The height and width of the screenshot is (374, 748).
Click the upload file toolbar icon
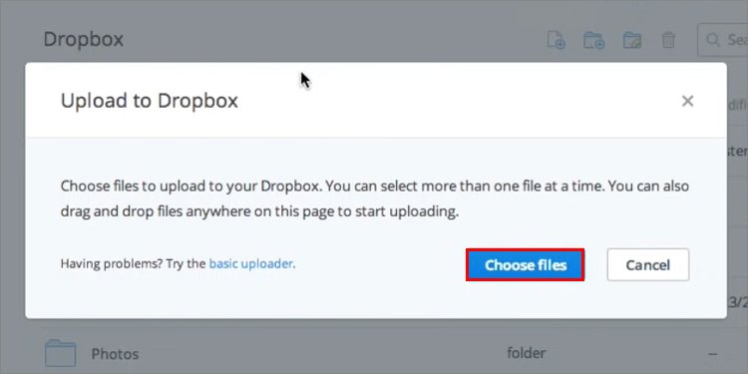pos(556,40)
